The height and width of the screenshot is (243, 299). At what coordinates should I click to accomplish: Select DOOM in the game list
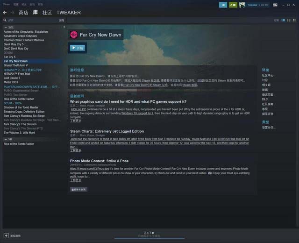(8, 53)
